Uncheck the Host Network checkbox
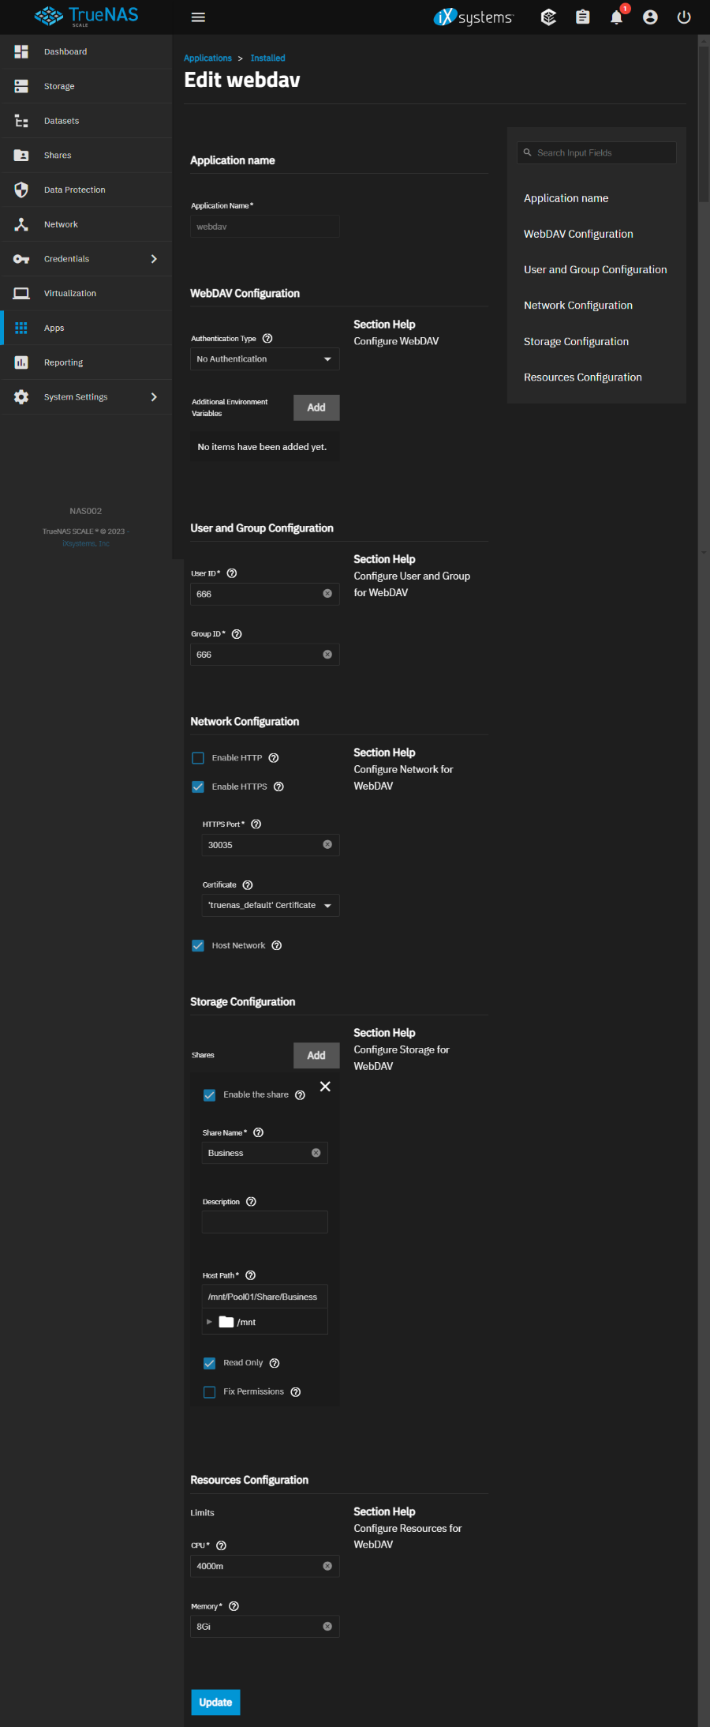 point(198,946)
